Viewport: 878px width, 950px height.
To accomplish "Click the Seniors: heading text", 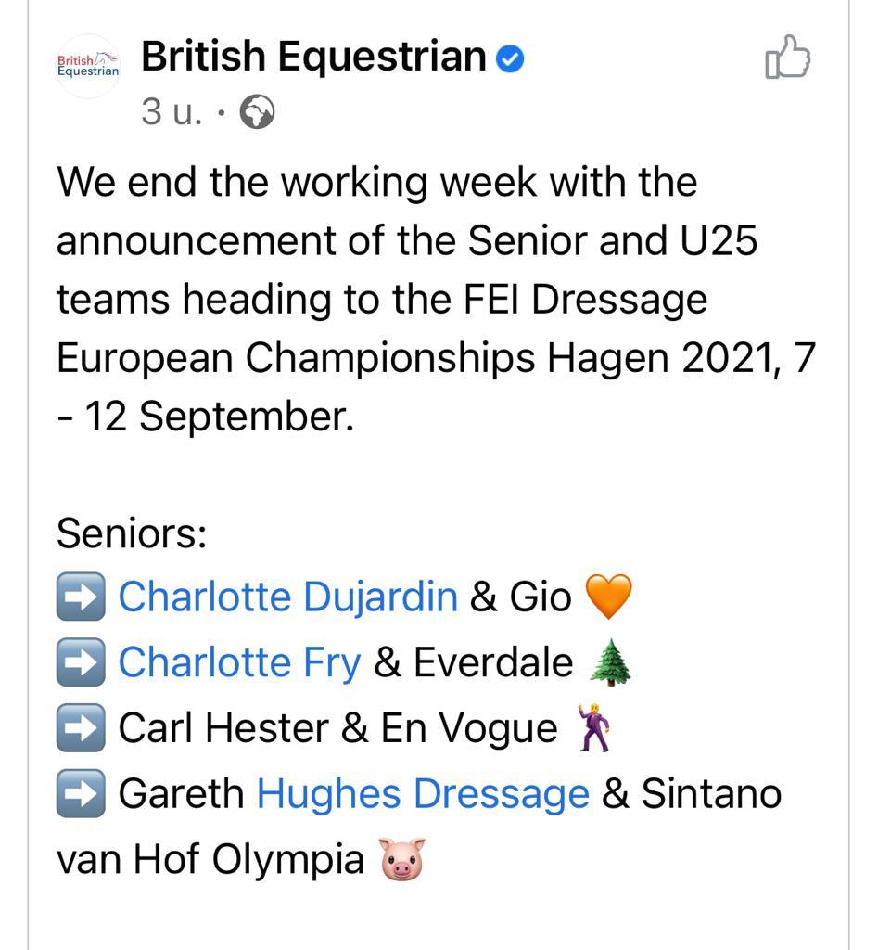I will tap(132, 533).
